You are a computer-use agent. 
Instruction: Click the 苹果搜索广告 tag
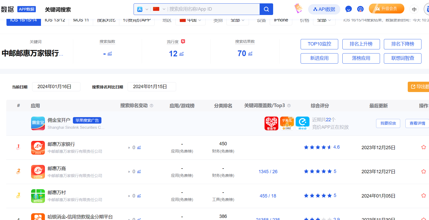pyautogui.click(x=87, y=120)
